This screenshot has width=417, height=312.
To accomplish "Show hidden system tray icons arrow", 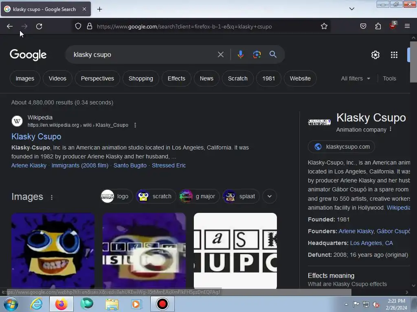I will (346, 304).
